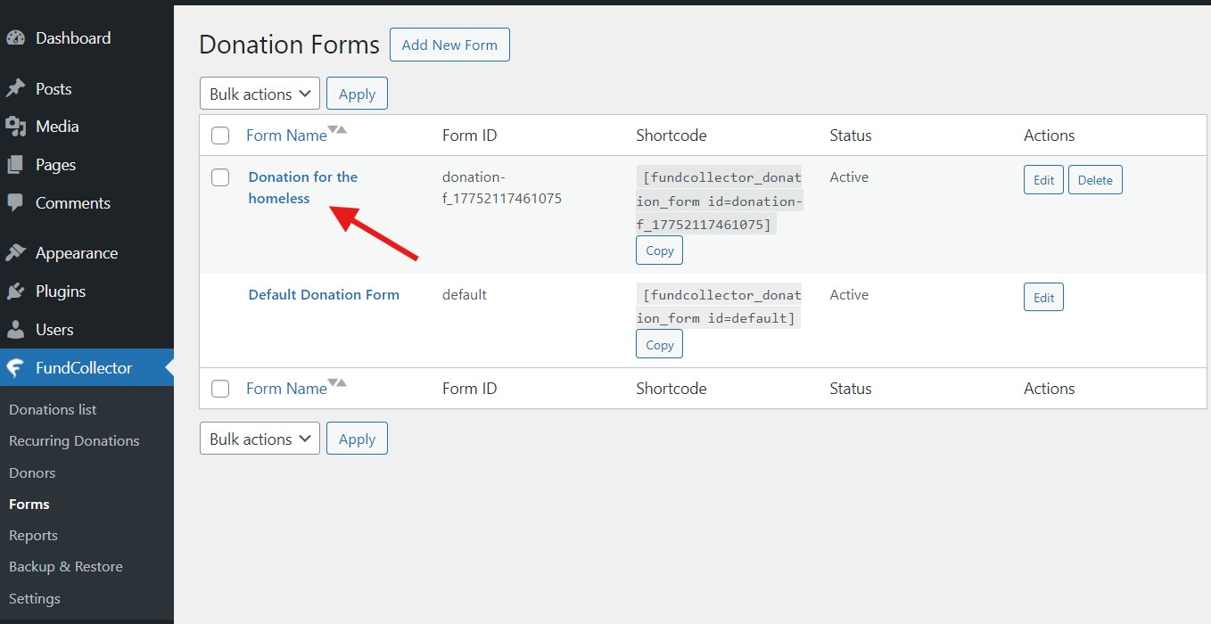Open the Plugins icon
Viewport: 1211px width, 624px height.
tap(18, 291)
